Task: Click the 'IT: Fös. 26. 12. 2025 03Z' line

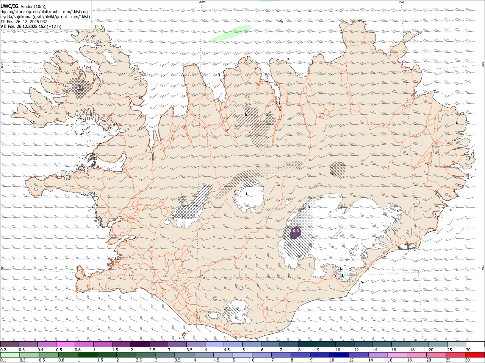Action: [24, 22]
